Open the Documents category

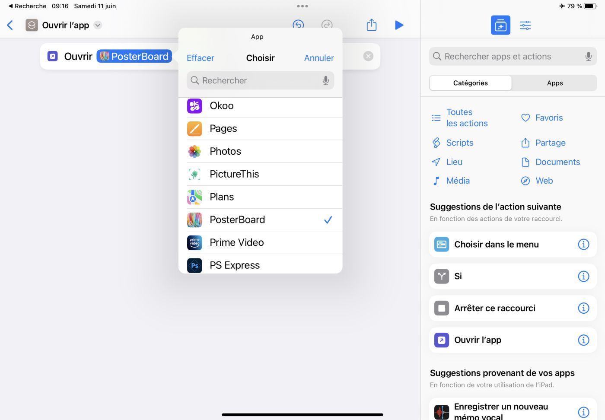click(551, 162)
